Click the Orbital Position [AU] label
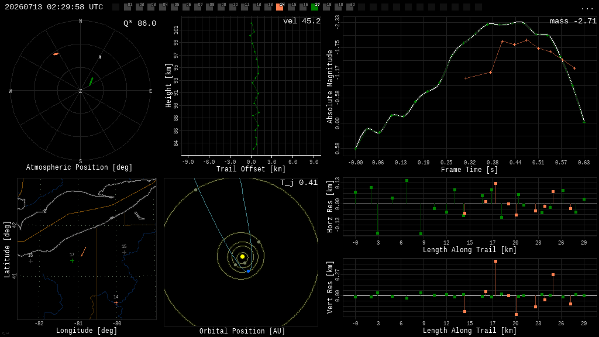 coord(242,331)
